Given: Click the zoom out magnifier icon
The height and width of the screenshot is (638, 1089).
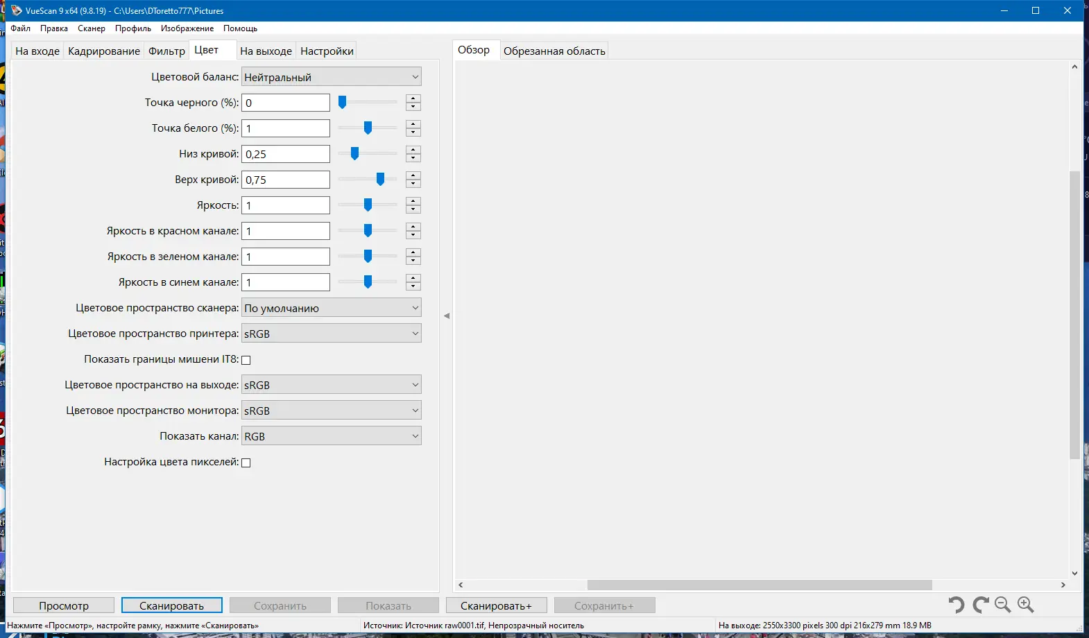Looking at the screenshot, I should click(1002, 605).
